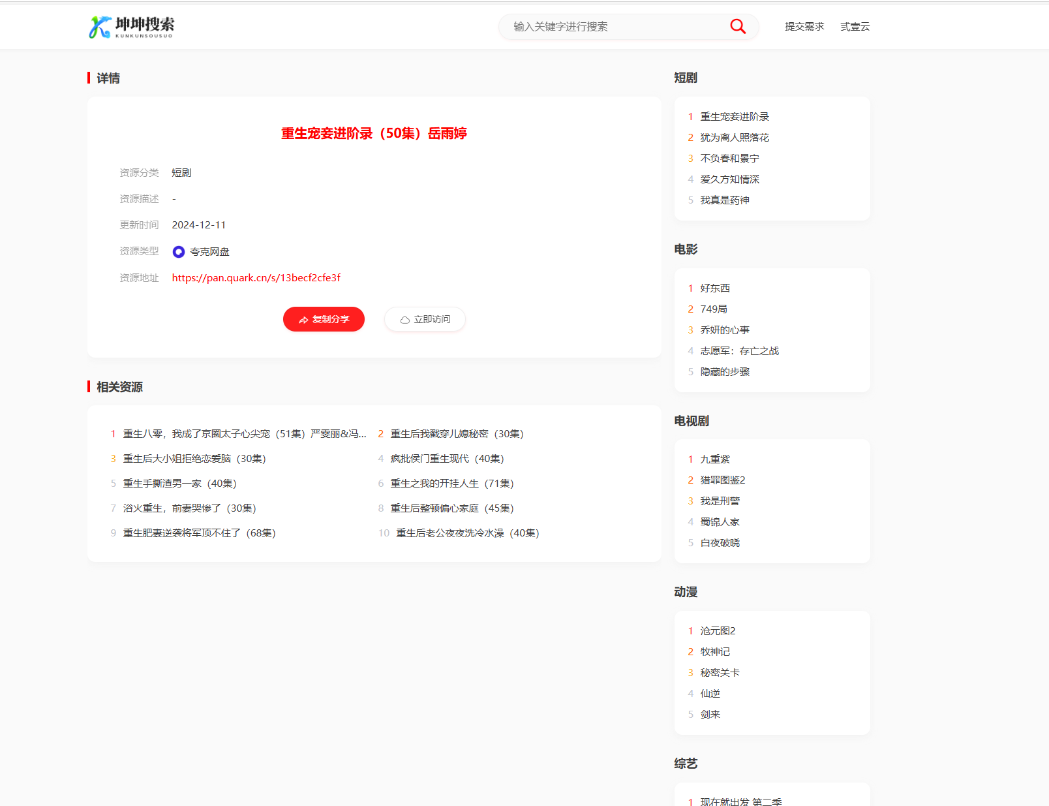Open related resource 重生之我的开挂人生
The width and height of the screenshot is (1049, 806).
(x=452, y=484)
